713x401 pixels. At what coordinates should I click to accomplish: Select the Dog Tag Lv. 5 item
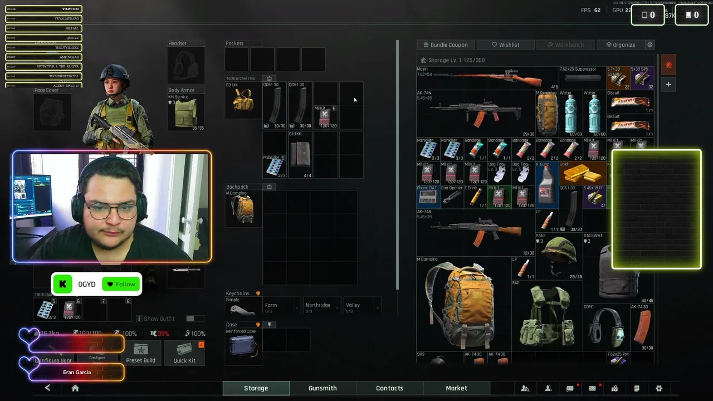tap(523, 173)
